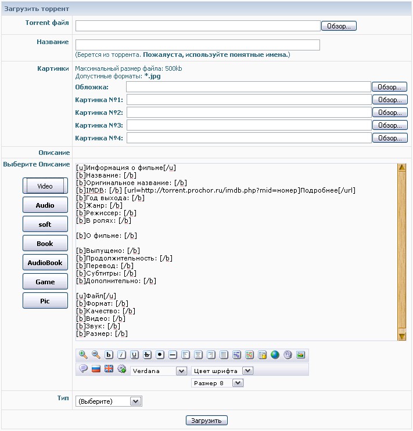Apply bold formatting with b icon

click(109, 355)
